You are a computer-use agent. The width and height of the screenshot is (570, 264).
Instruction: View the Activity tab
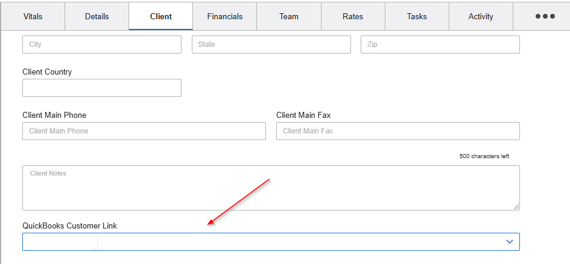[481, 16]
